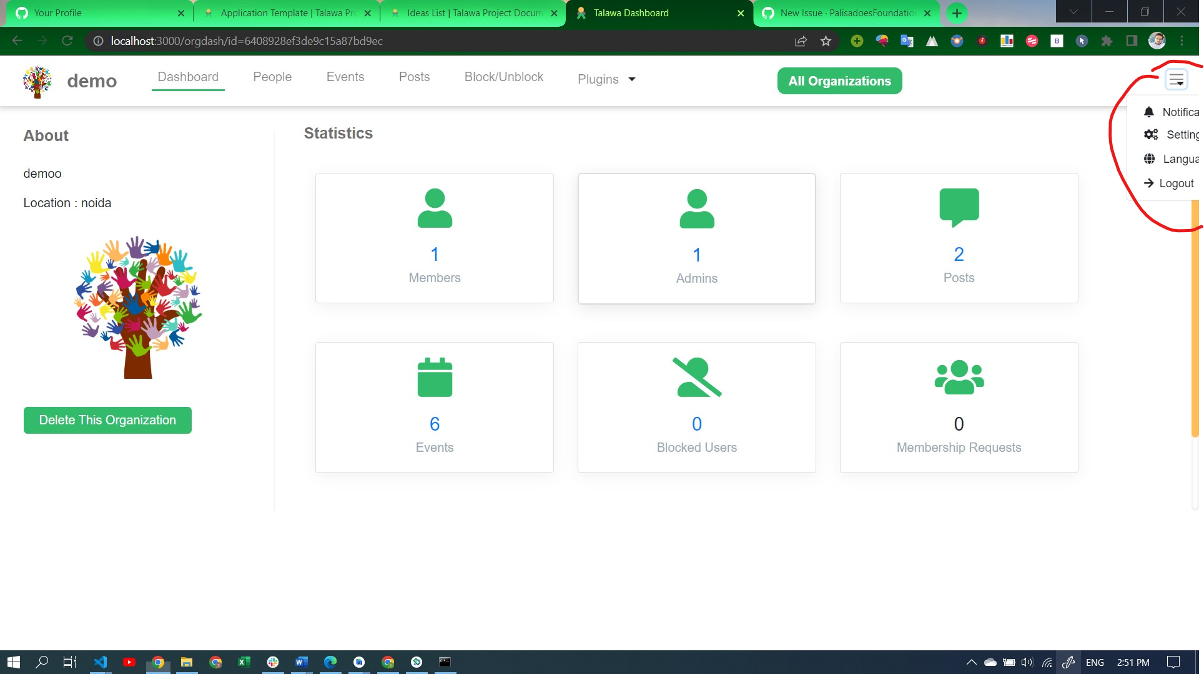Open Settings via the gear icon in dropdown
Image resolution: width=1204 pixels, height=674 pixels.
(1151, 134)
